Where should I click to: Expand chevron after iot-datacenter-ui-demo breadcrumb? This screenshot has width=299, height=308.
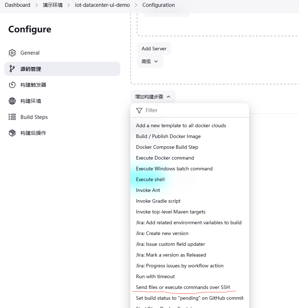(136, 5)
